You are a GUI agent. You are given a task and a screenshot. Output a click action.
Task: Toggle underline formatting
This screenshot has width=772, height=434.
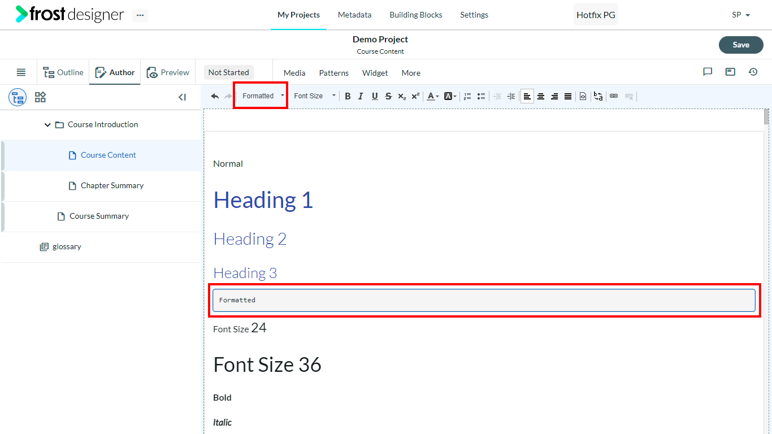click(375, 96)
